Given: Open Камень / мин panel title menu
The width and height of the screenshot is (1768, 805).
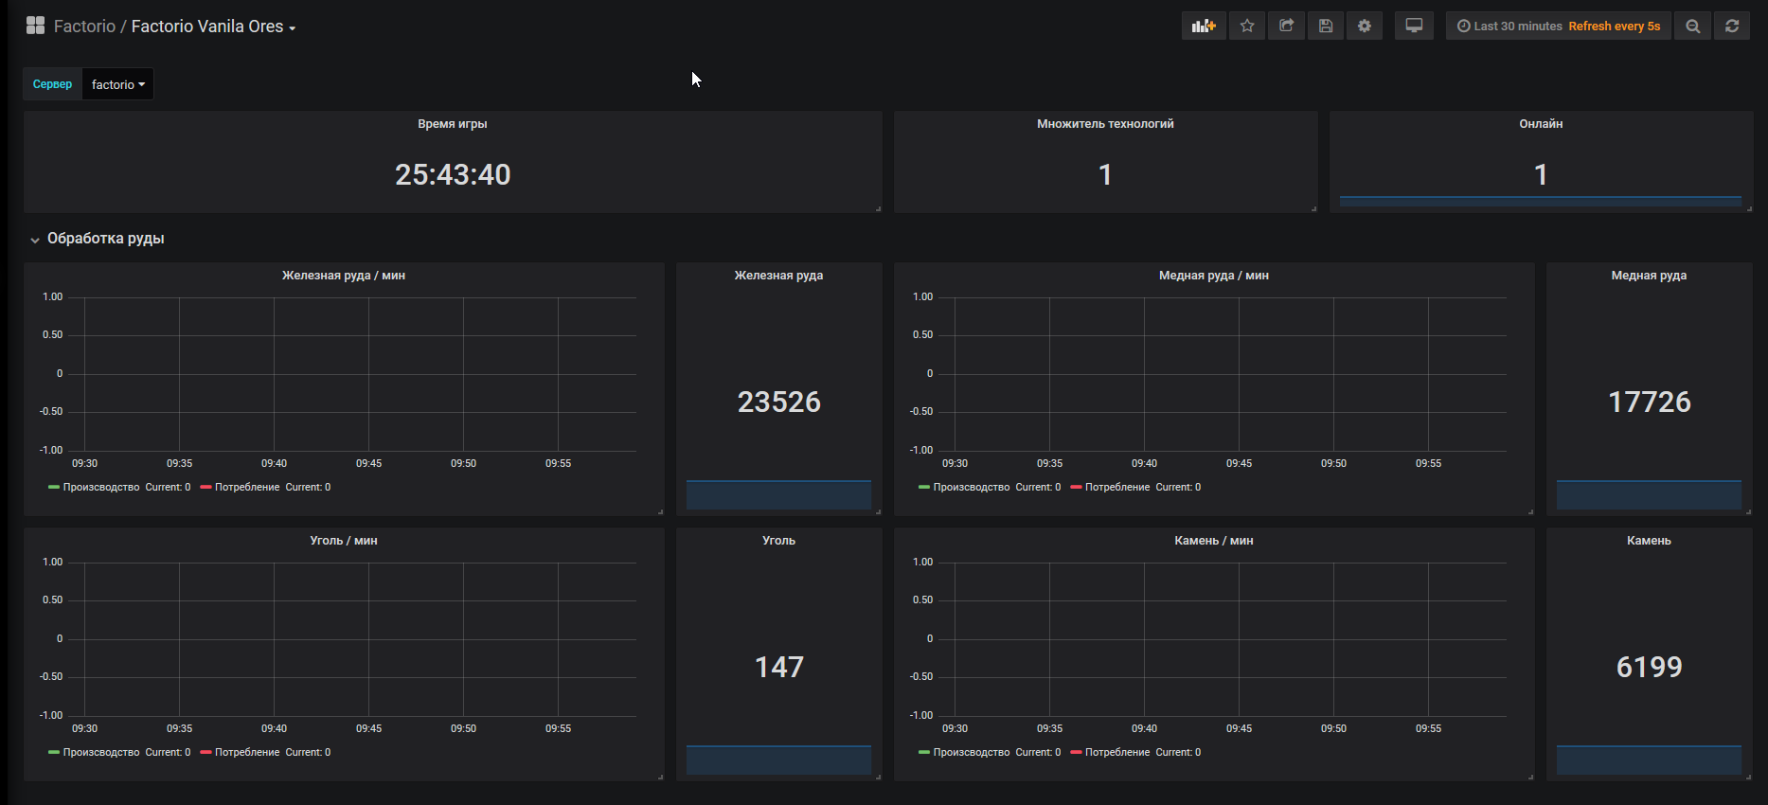Looking at the screenshot, I should pyautogui.click(x=1214, y=541).
